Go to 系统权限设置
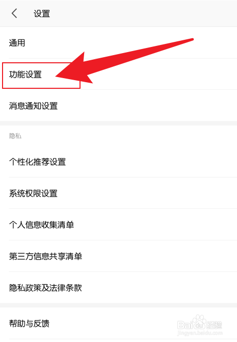Screen dimensions: 237x342 pyautogui.click(x=118, y=193)
